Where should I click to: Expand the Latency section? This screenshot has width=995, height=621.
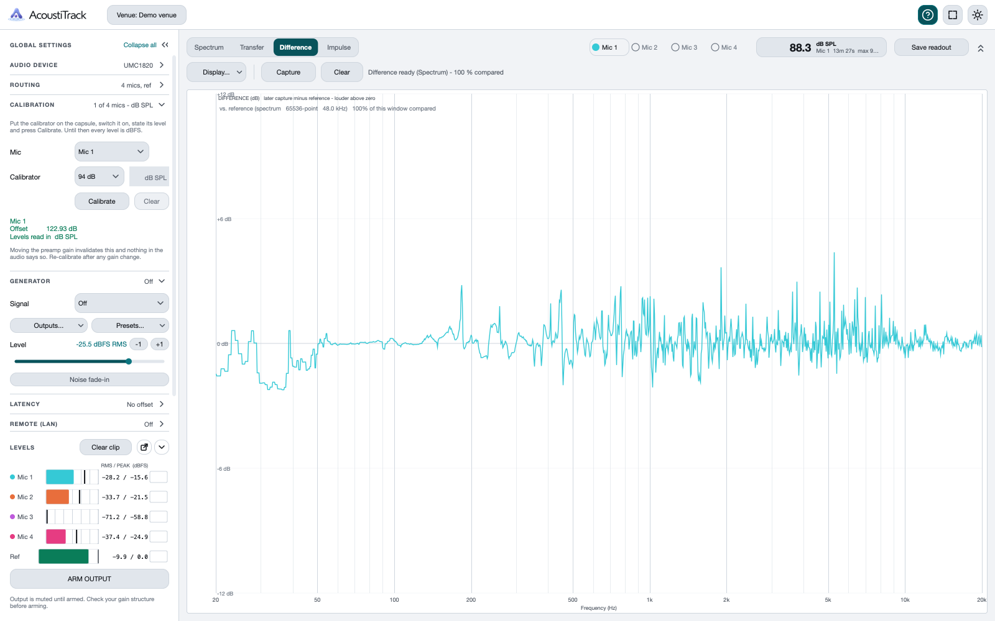click(90, 404)
